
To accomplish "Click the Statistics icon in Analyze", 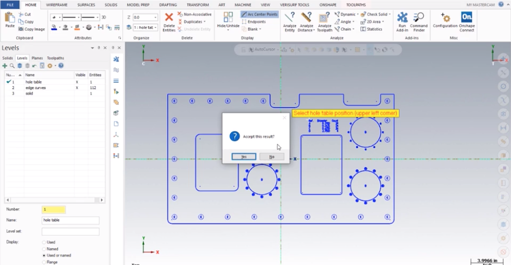I will pos(363,29).
